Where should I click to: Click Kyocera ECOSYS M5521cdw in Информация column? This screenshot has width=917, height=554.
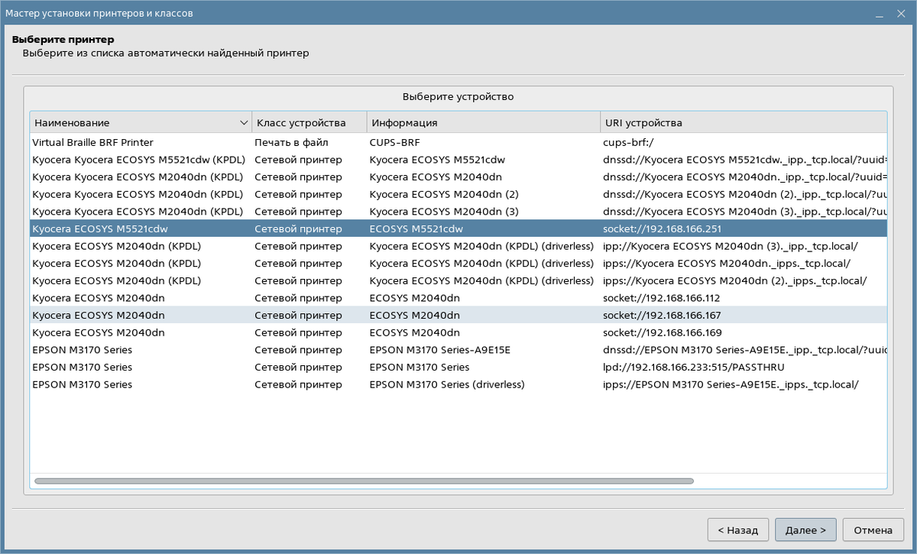coord(437,160)
